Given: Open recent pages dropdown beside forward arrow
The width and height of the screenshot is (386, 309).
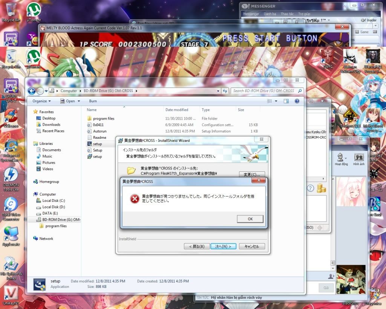Looking at the screenshot, I should click(46, 91).
